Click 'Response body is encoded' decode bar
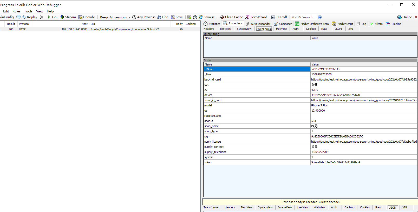Image resolution: width=418 pixels, height=212 pixels. (310, 202)
